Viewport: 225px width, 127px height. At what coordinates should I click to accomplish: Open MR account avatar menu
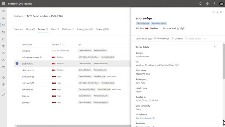pyautogui.click(x=221, y=4)
